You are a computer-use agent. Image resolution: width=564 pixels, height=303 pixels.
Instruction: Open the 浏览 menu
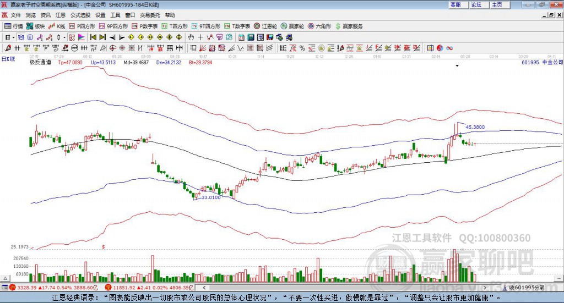(x=31, y=15)
